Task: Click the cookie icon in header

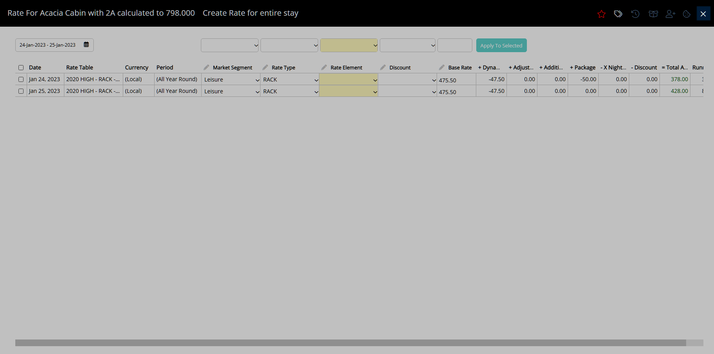Action: pos(687,14)
